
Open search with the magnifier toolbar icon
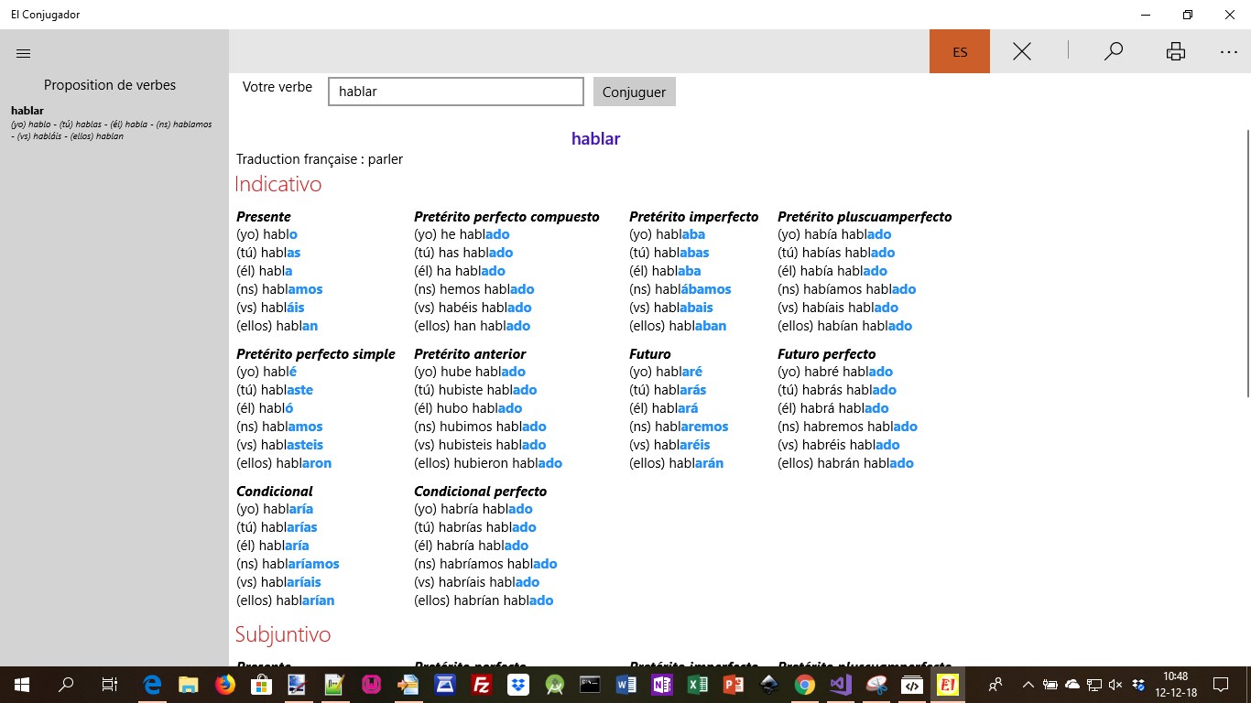pos(1114,51)
